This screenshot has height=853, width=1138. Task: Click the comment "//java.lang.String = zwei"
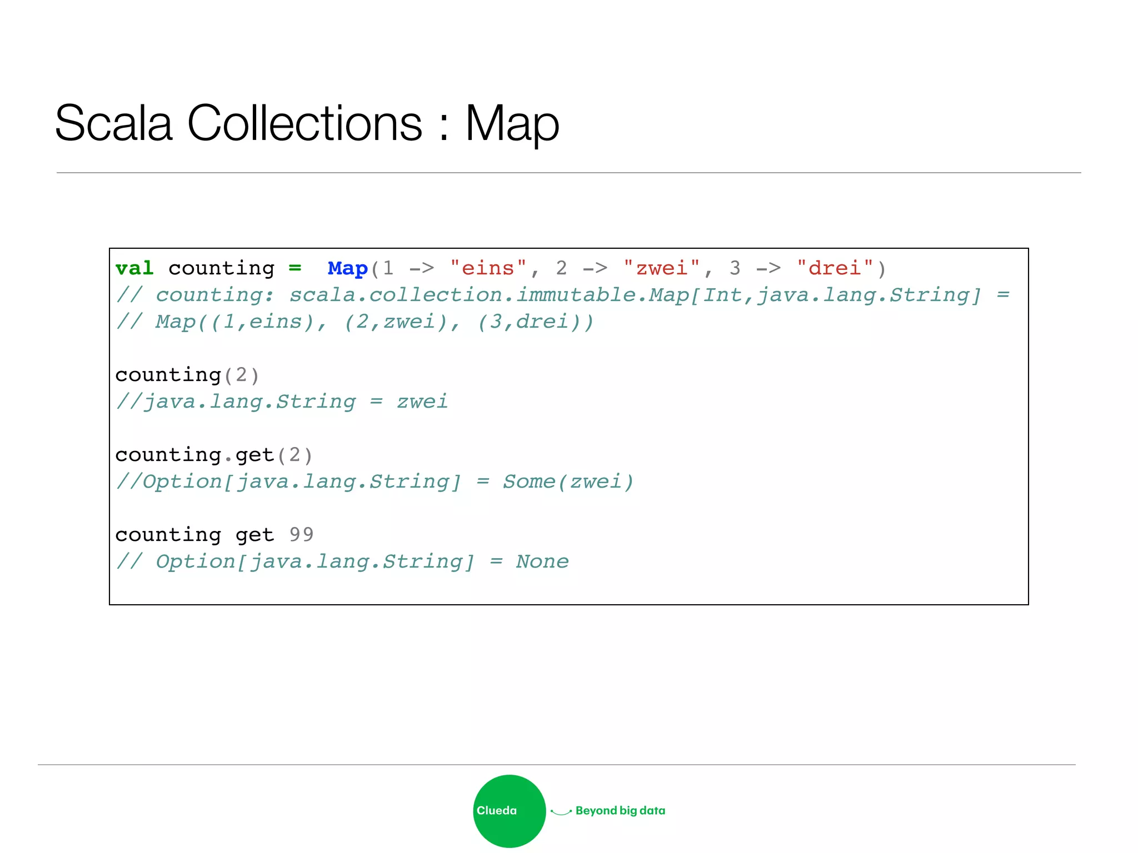pos(282,402)
